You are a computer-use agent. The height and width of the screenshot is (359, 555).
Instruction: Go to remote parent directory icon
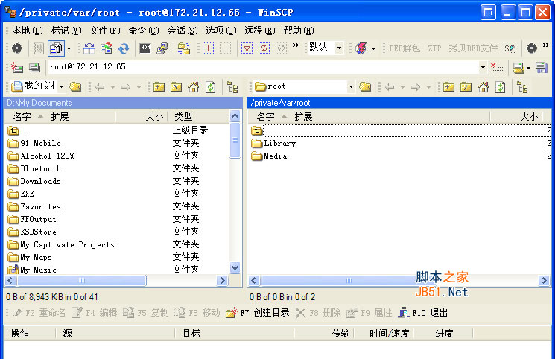point(448,86)
